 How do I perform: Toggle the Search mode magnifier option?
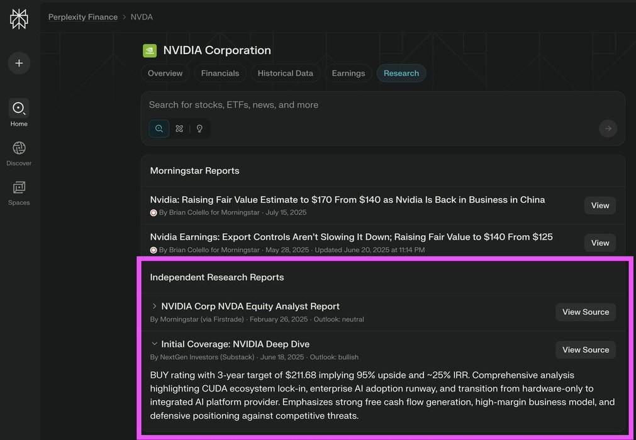pos(159,128)
